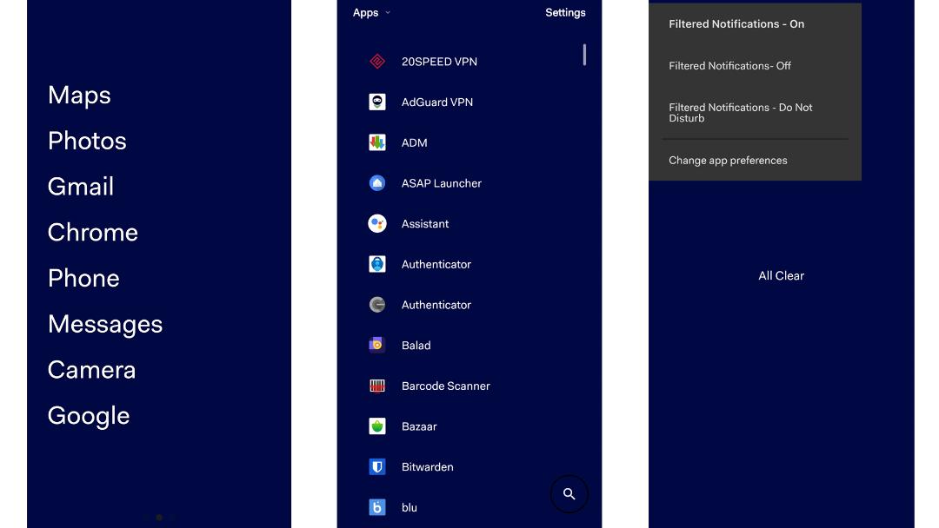
Task: Tap the Balad label
Action: coord(416,346)
